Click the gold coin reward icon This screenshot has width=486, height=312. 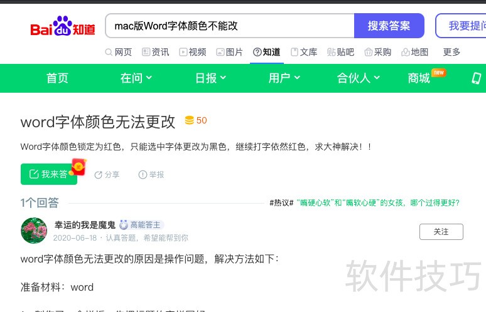[x=190, y=120]
